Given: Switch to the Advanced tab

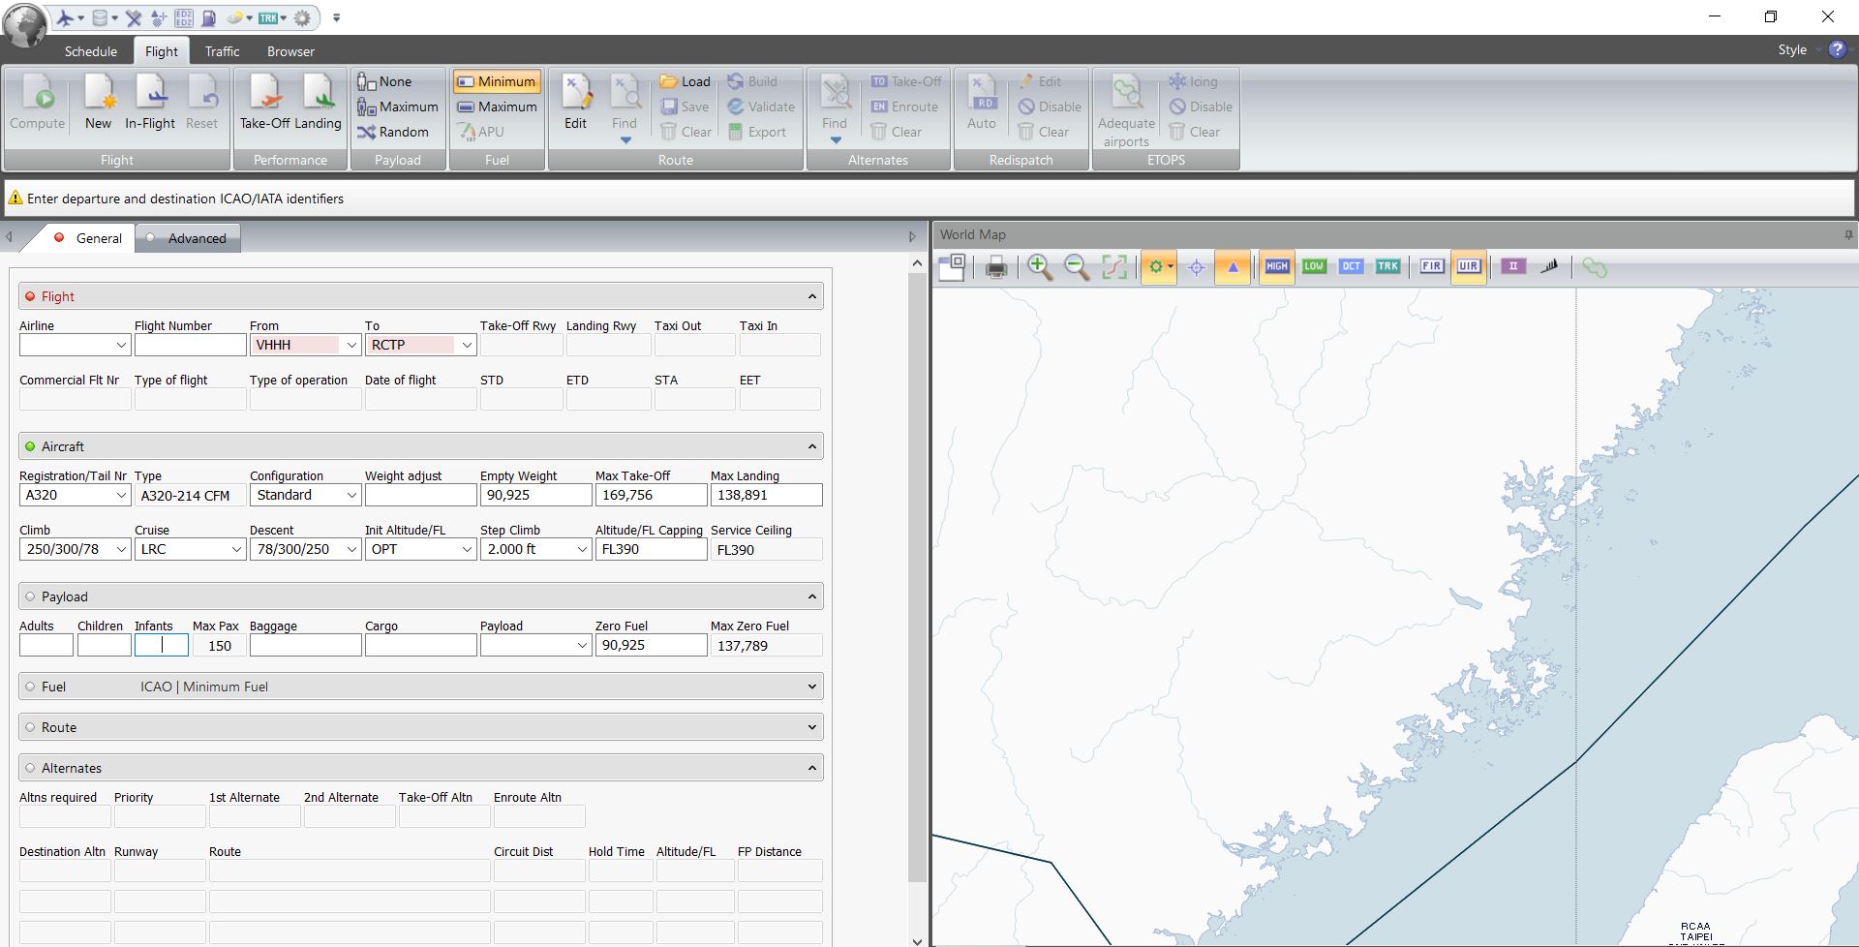Looking at the screenshot, I should click(188, 238).
